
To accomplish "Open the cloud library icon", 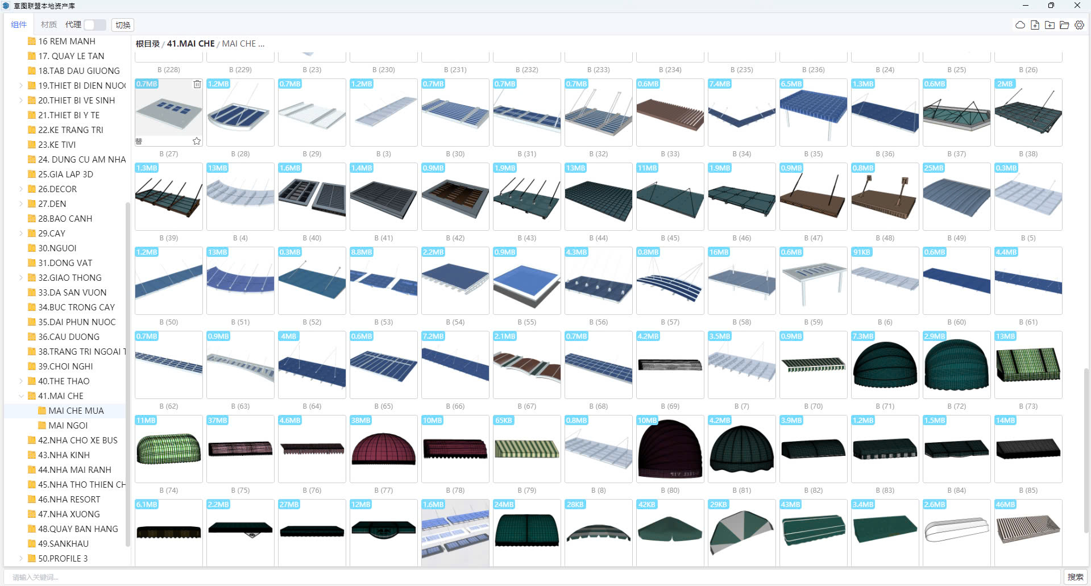I will [x=1020, y=25].
